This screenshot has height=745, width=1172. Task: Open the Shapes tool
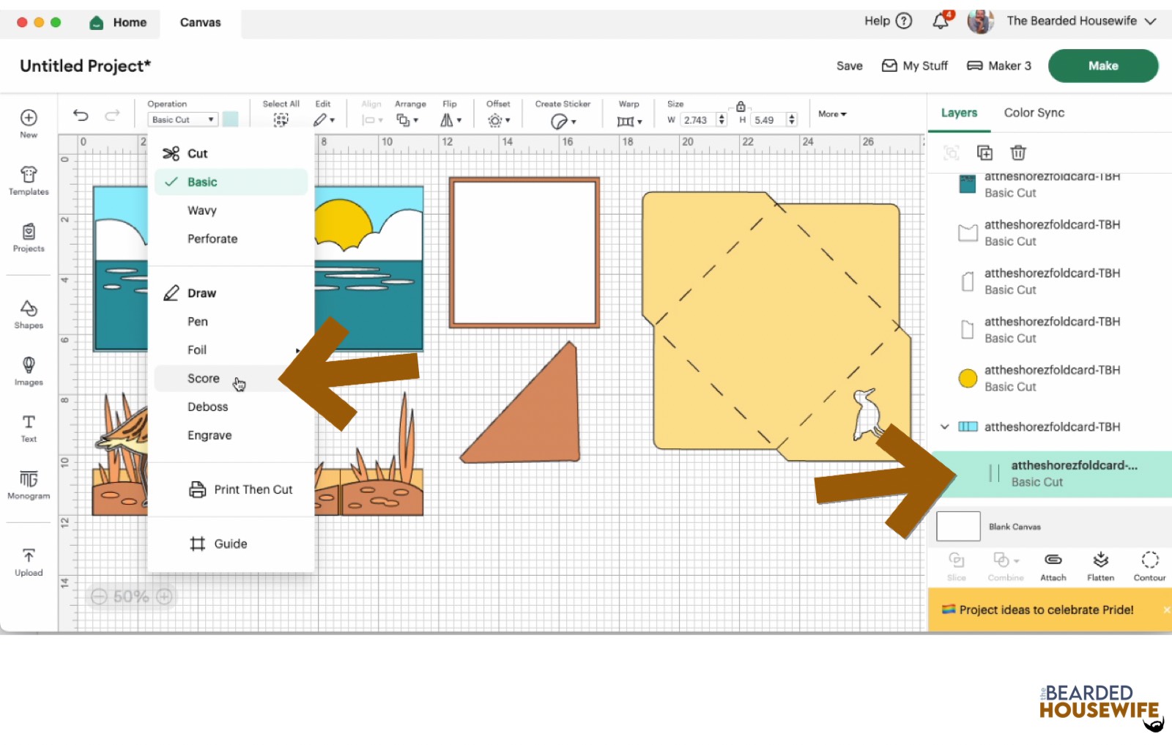pyautogui.click(x=29, y=314)
